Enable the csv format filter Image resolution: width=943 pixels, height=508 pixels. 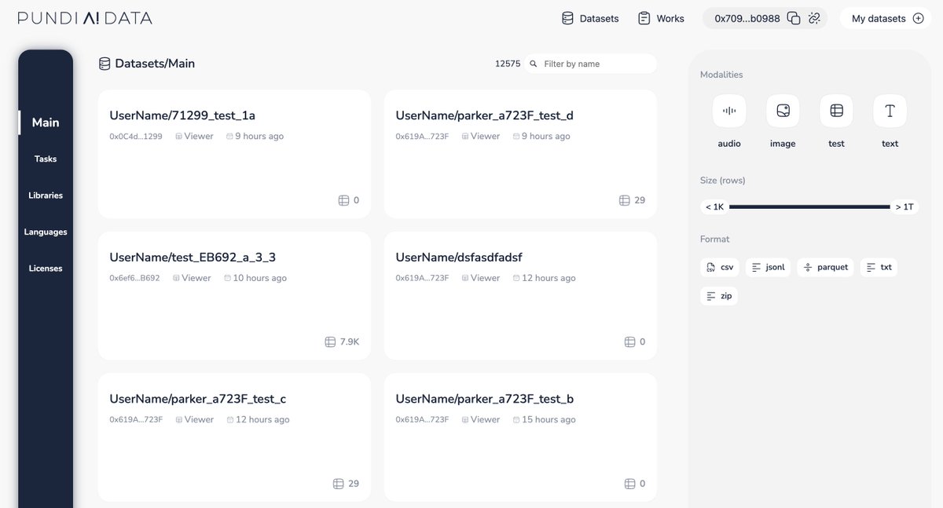coord(719,267)
